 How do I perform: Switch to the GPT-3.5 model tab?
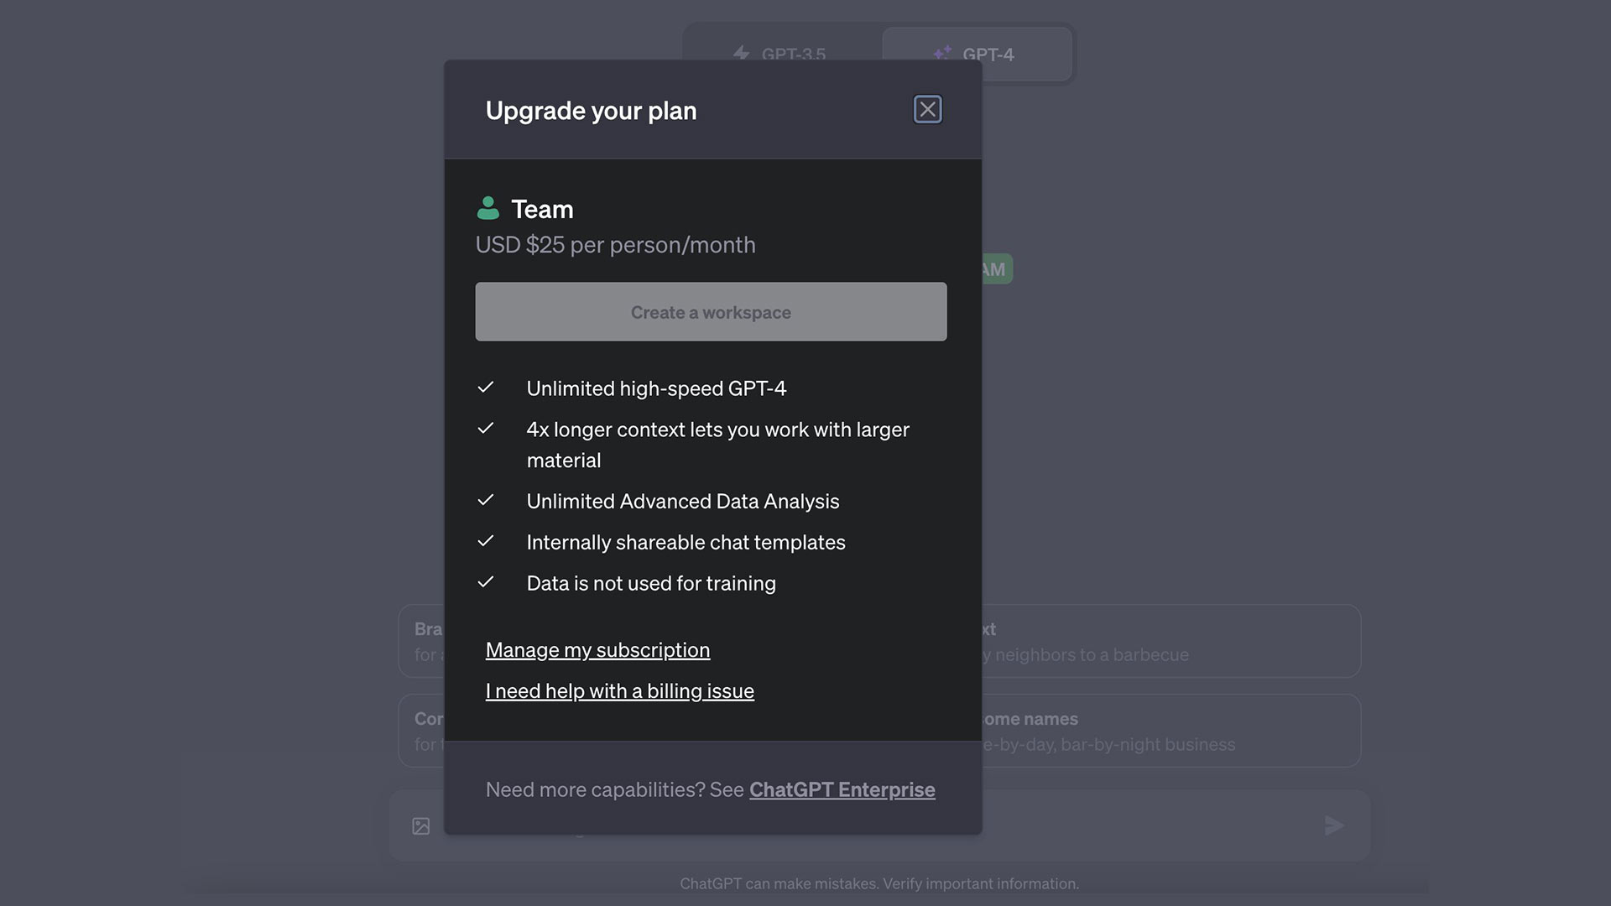783,55
